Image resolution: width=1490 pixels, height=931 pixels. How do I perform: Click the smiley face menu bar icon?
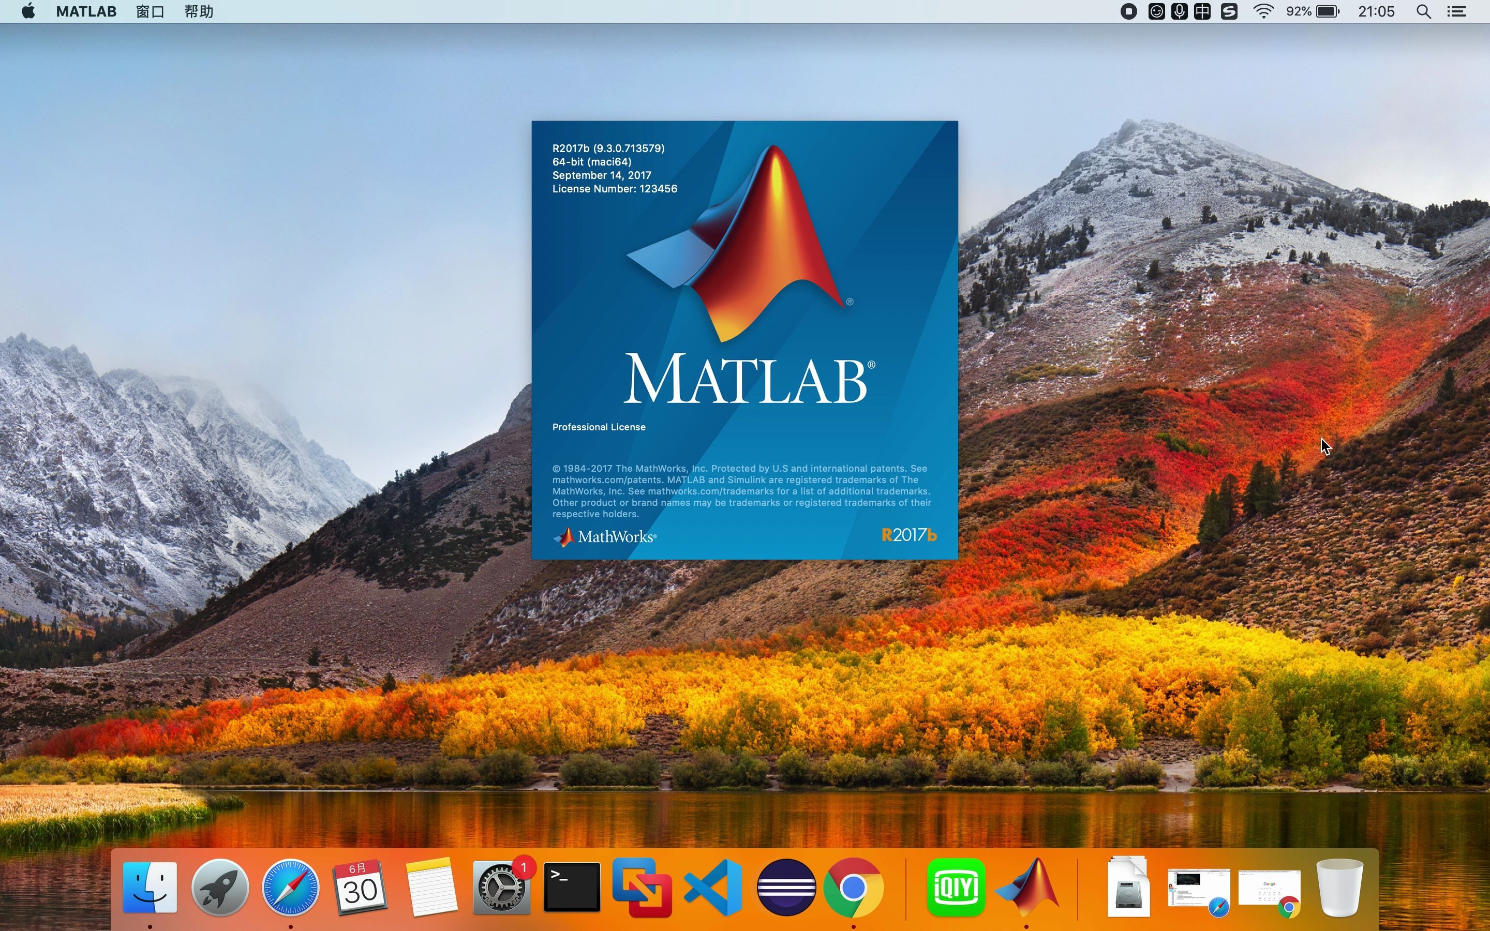(x=1156, y=11)
